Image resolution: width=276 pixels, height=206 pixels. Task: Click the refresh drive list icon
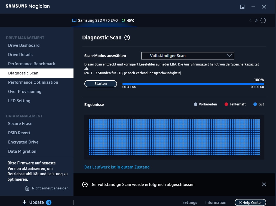[x=263, y=20]
